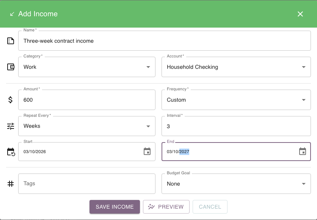Click the note icon beside Name field

point(11,41)
